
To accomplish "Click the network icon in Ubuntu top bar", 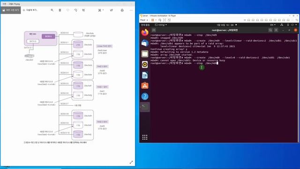I will pyautogui.click(x=282, y=25).
